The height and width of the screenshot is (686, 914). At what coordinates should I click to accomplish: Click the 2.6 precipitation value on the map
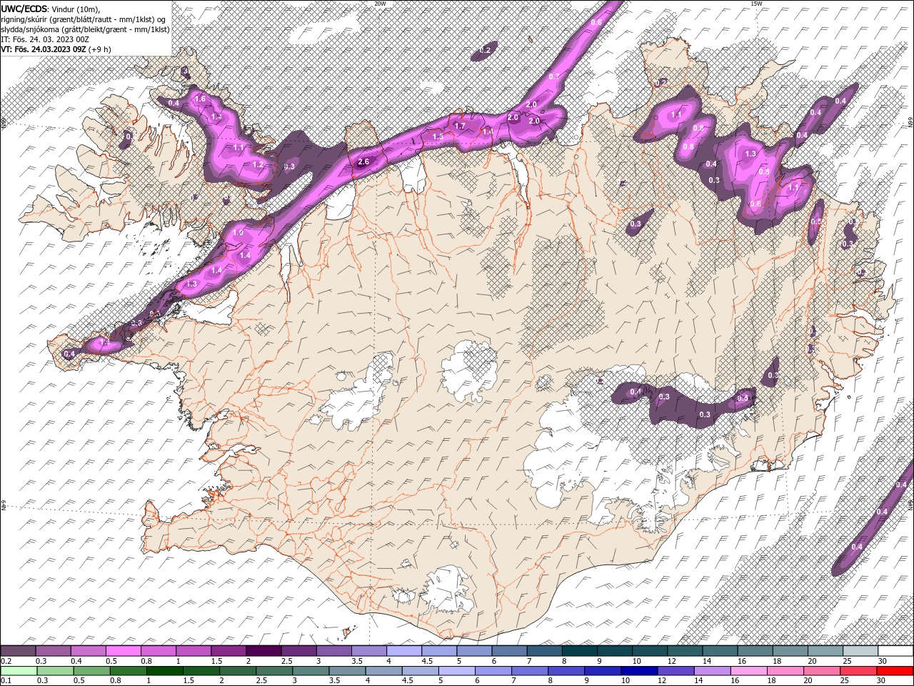363,162
